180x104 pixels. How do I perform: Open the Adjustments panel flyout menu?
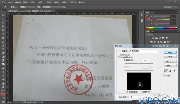(178, 31)
